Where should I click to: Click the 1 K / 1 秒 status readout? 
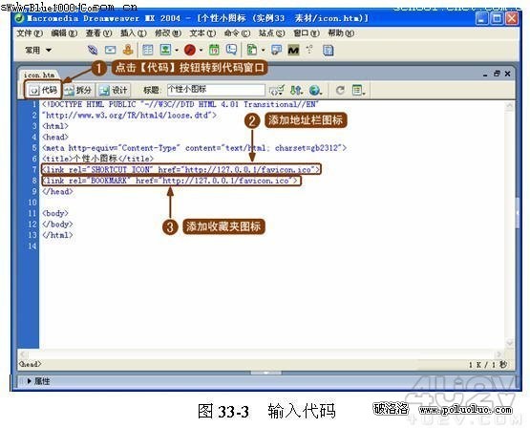pyautogui.click(x=487, y=364)
